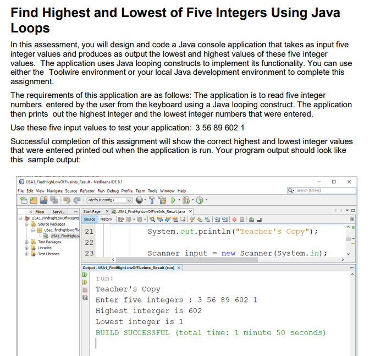Click the Open Project toolbar icon

pos(43,200)
